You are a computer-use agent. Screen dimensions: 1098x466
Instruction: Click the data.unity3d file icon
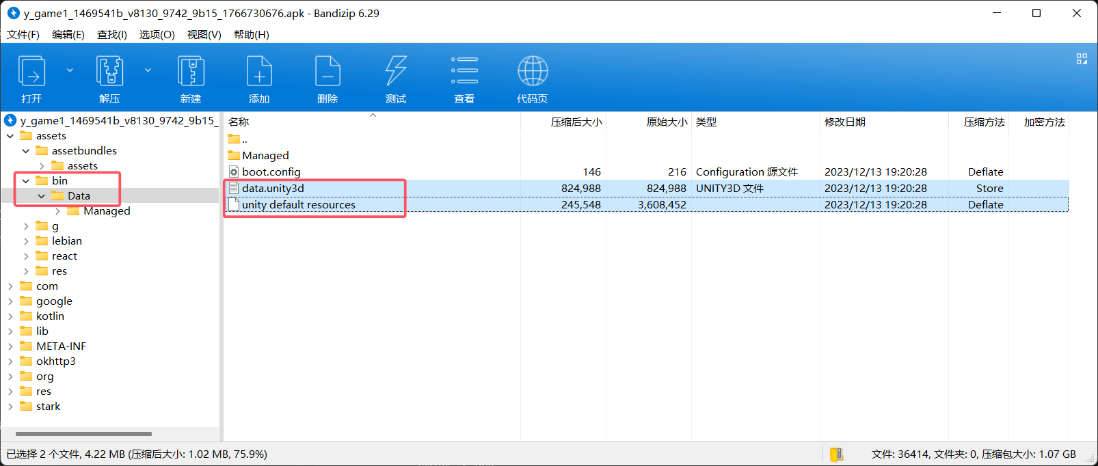click(x=234, y=189)
